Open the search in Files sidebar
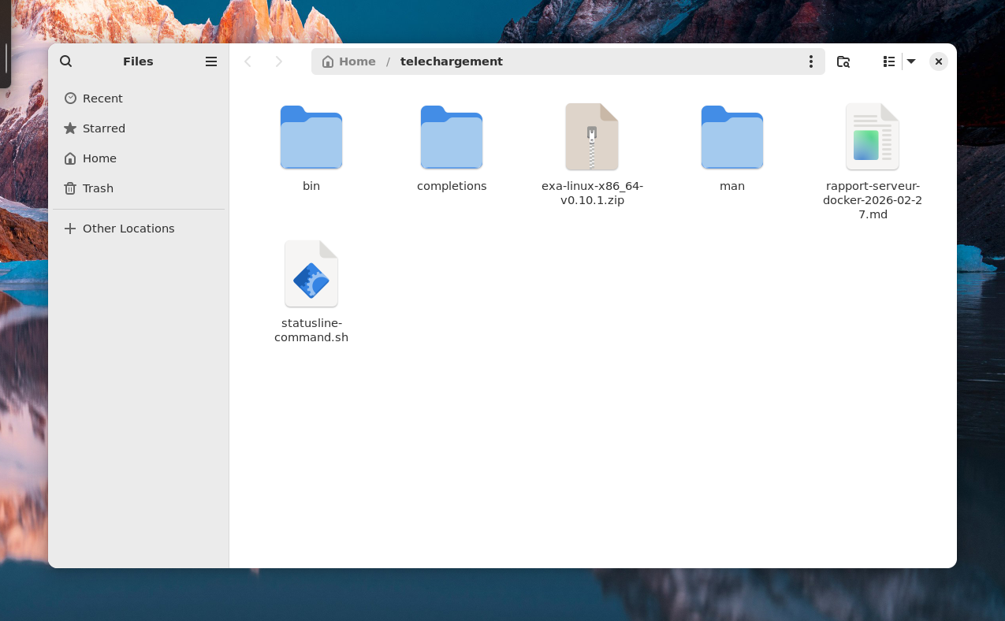The height and width of the screenshot is (621, 1005). (x=66, y=61)
